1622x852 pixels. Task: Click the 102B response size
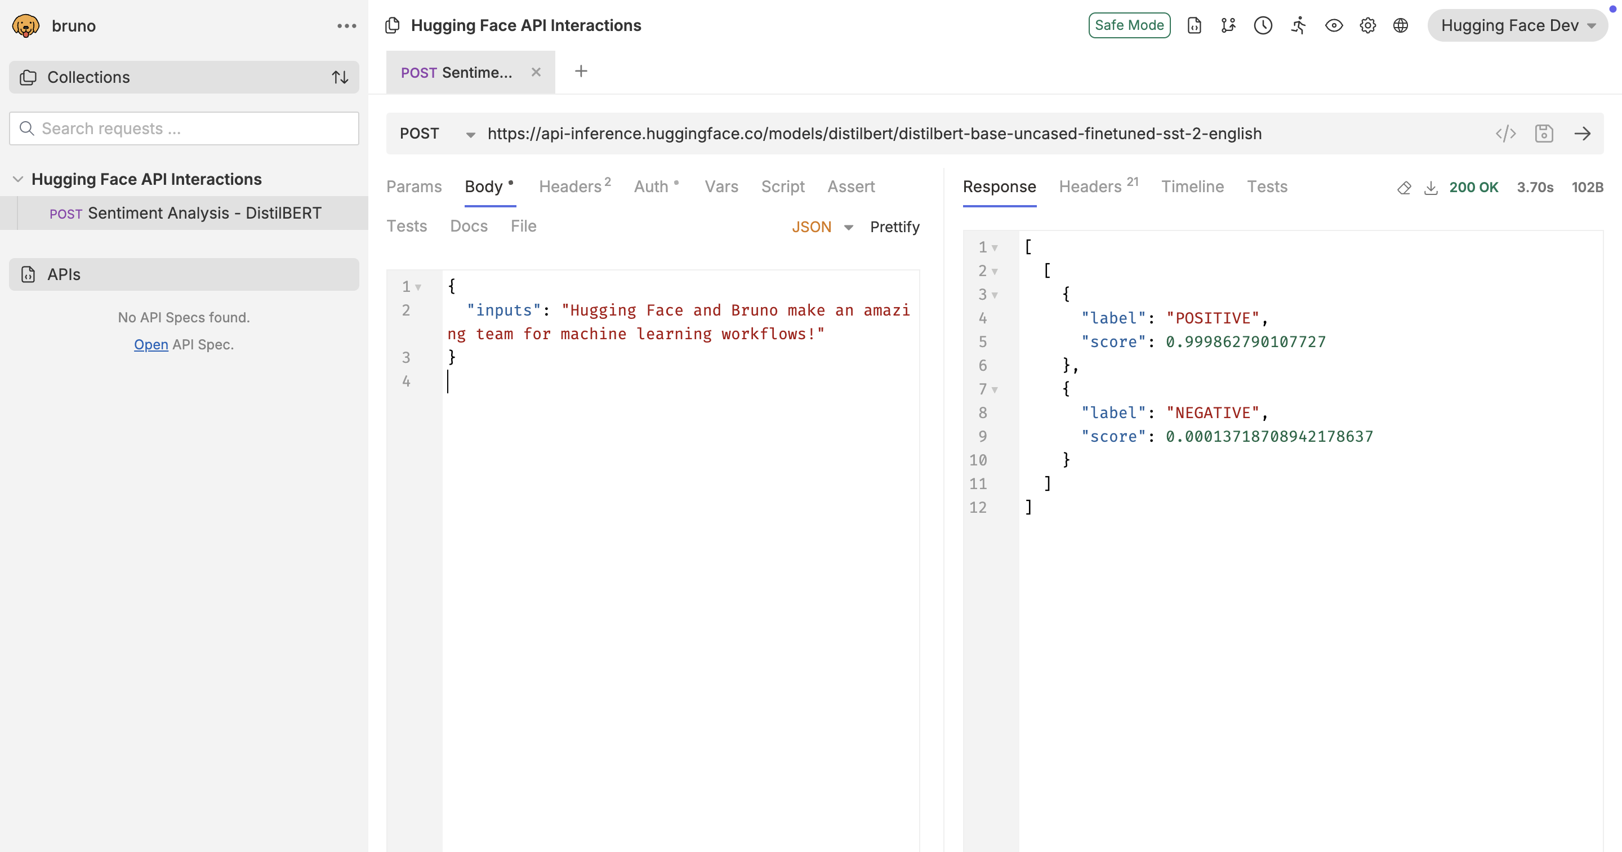(1587, 188)
